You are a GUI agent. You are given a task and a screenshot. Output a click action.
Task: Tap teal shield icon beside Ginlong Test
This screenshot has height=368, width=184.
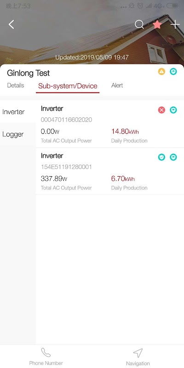[173, 72]
